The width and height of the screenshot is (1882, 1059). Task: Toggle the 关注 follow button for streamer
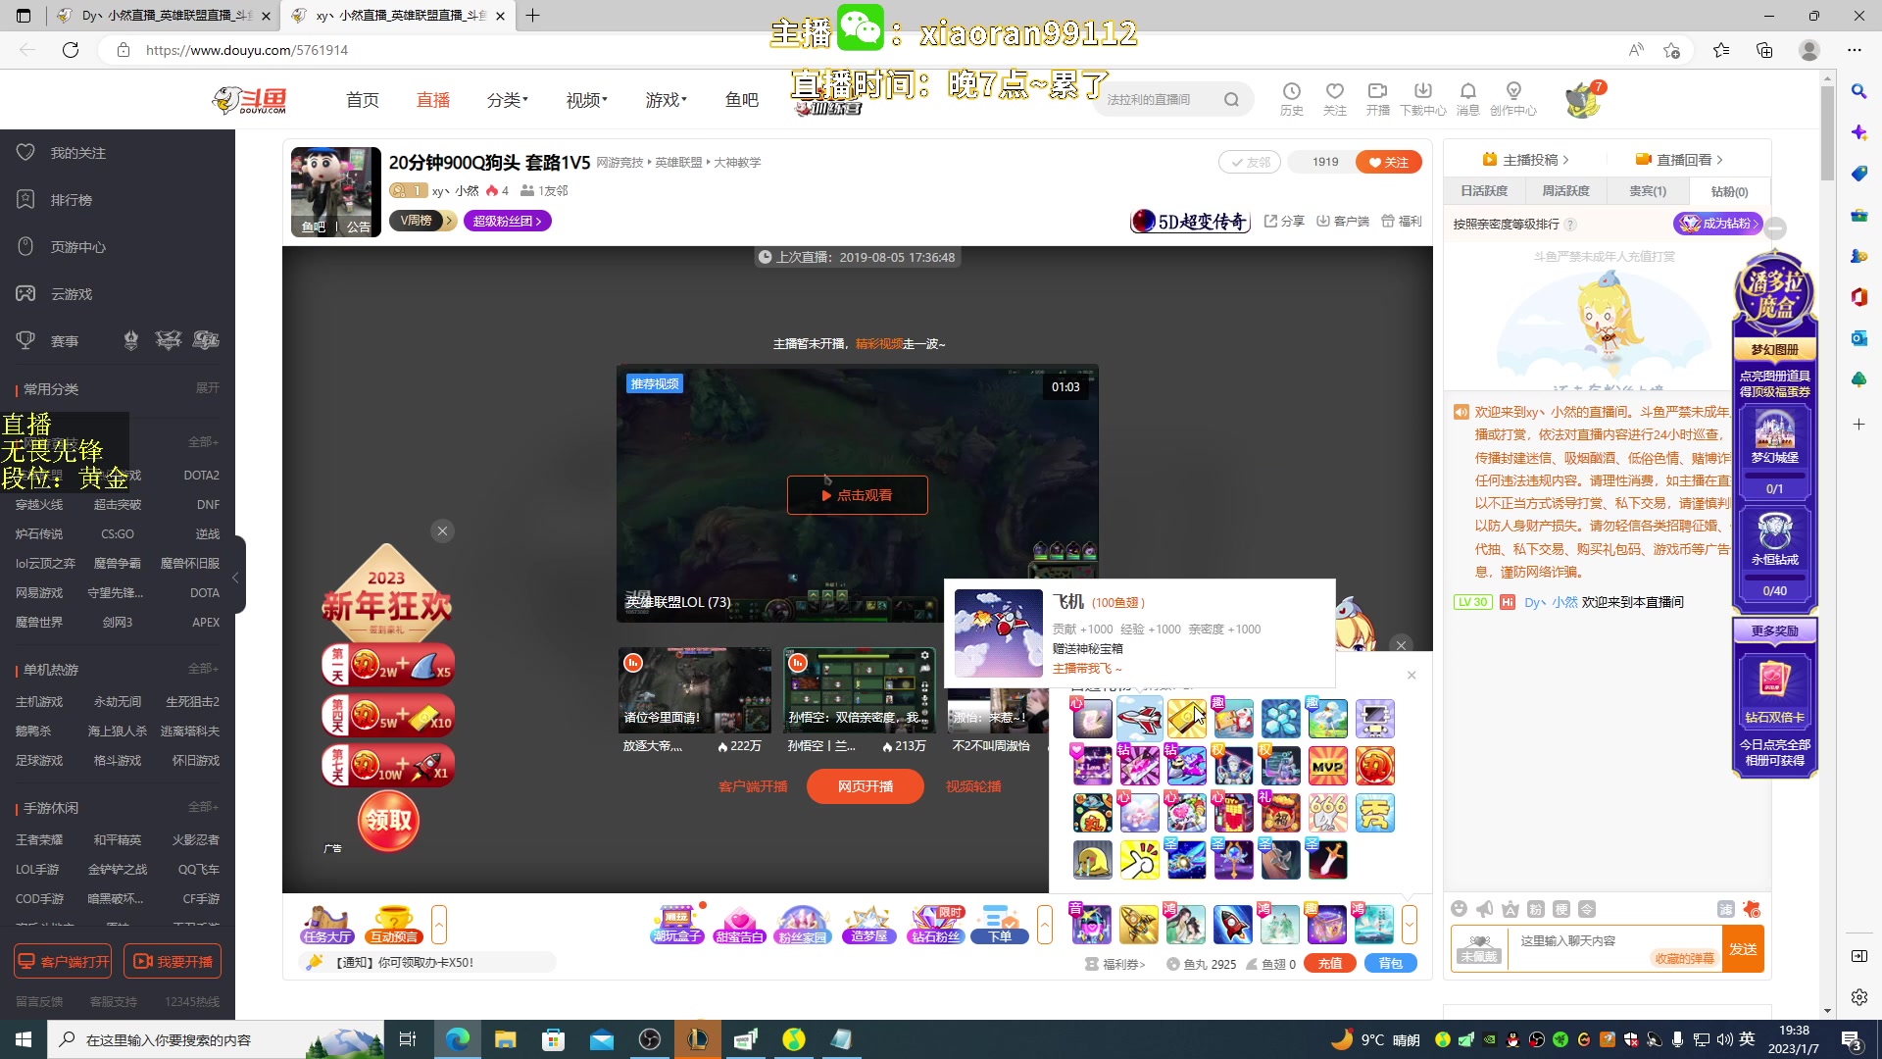click(1389, 162)
